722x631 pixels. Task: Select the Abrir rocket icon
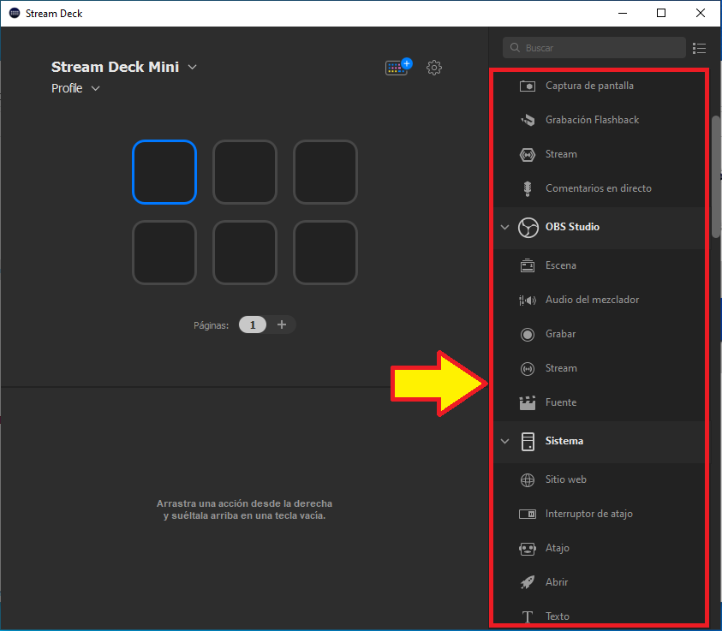click(x=528, y=582)
